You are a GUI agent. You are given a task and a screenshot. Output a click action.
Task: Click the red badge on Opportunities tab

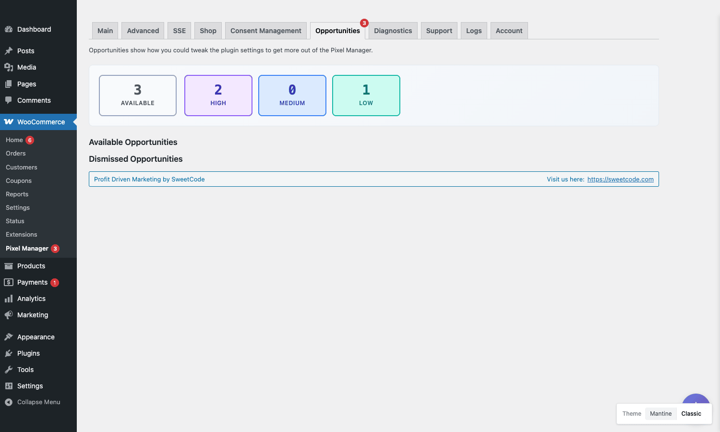pos(364,23)
